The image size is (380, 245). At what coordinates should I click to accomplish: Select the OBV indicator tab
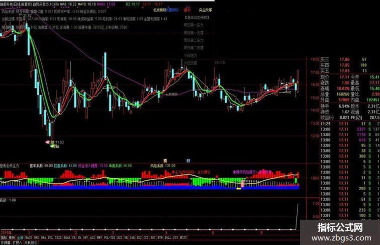(x=85, y=238)
